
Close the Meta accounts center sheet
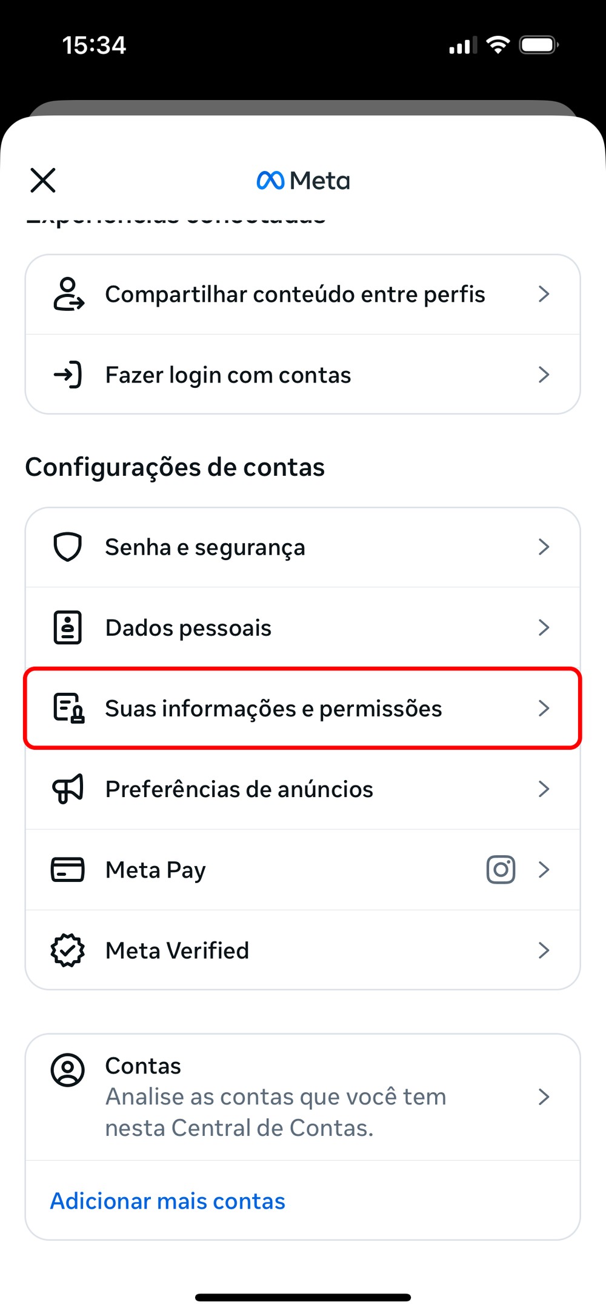pos(43,180)
